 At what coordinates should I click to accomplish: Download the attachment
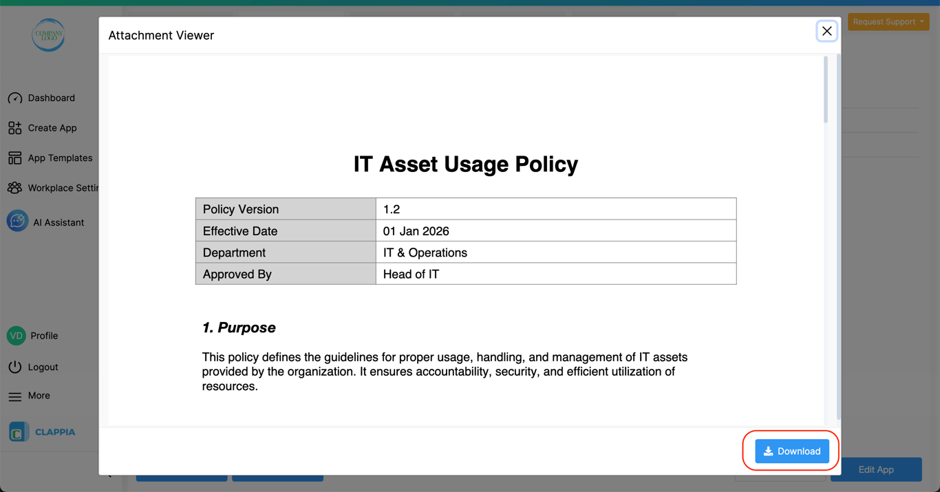[x=791, y=451]
